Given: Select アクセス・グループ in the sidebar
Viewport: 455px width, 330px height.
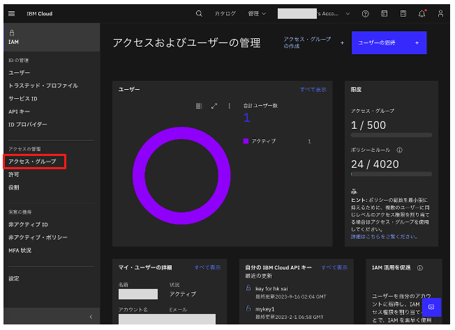Looking at the screenshot, I should pyautogui.click(x=32, y=162).
